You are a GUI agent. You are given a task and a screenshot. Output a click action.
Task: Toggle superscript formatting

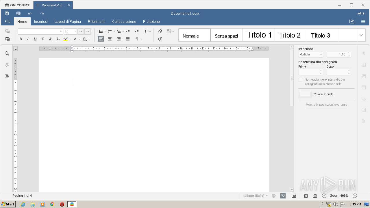tap(51, 39)
